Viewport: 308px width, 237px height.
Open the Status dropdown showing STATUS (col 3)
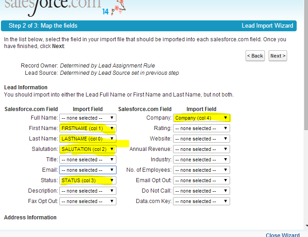click(x=88, y=180)
